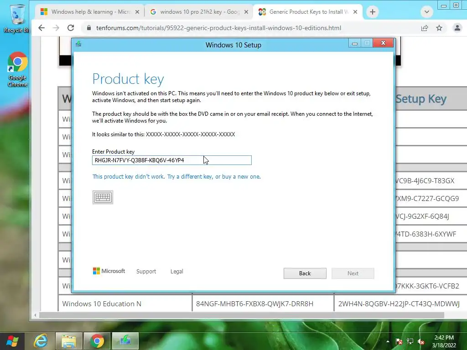Click the Setup Key column header
467x350 pixels.
421,98
